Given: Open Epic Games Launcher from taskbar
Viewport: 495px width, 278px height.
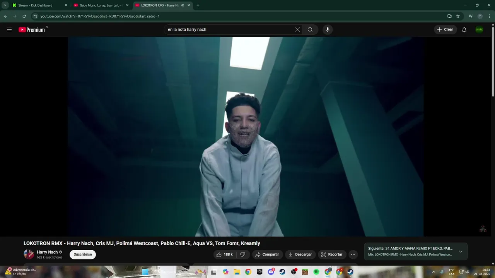Looking at the screenshot, I should point(259,272).
